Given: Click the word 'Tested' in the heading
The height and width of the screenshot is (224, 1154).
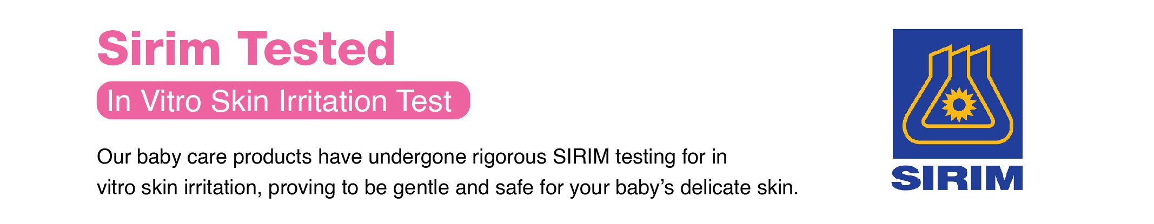Looking at the screenshot, I should click(317, 49).
